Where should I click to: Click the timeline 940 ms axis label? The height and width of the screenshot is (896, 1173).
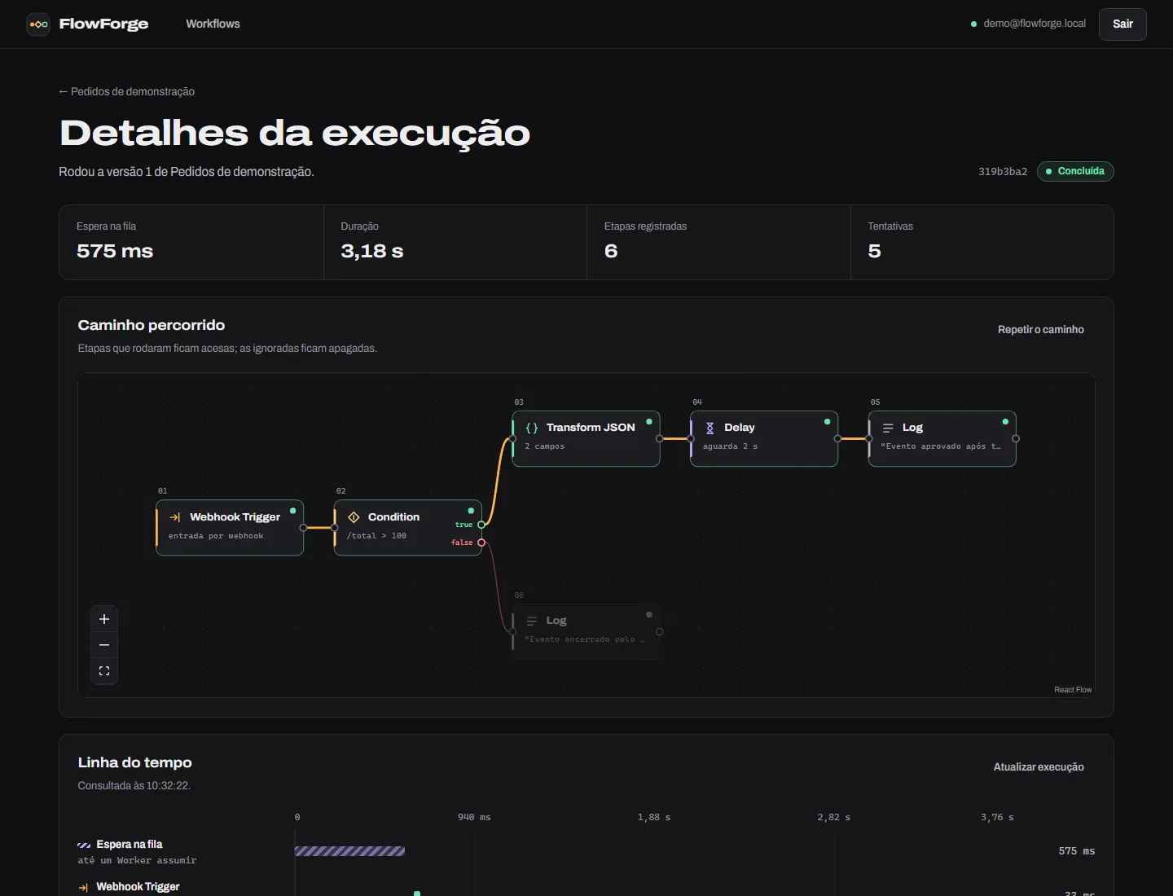click(x=474, y=817)
